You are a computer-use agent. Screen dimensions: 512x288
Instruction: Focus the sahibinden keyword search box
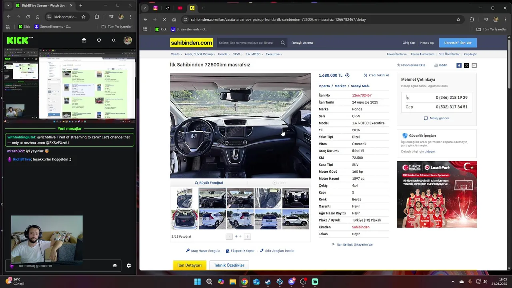[248, 43]
